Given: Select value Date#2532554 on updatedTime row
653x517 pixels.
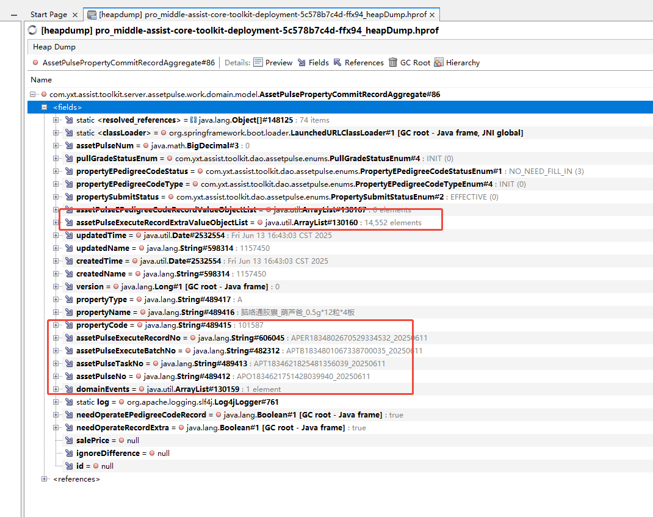Looking at the screenshot, I should click(x=237, y=236).
